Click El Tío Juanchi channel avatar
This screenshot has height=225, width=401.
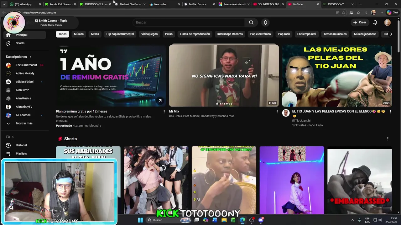point(286,113)
